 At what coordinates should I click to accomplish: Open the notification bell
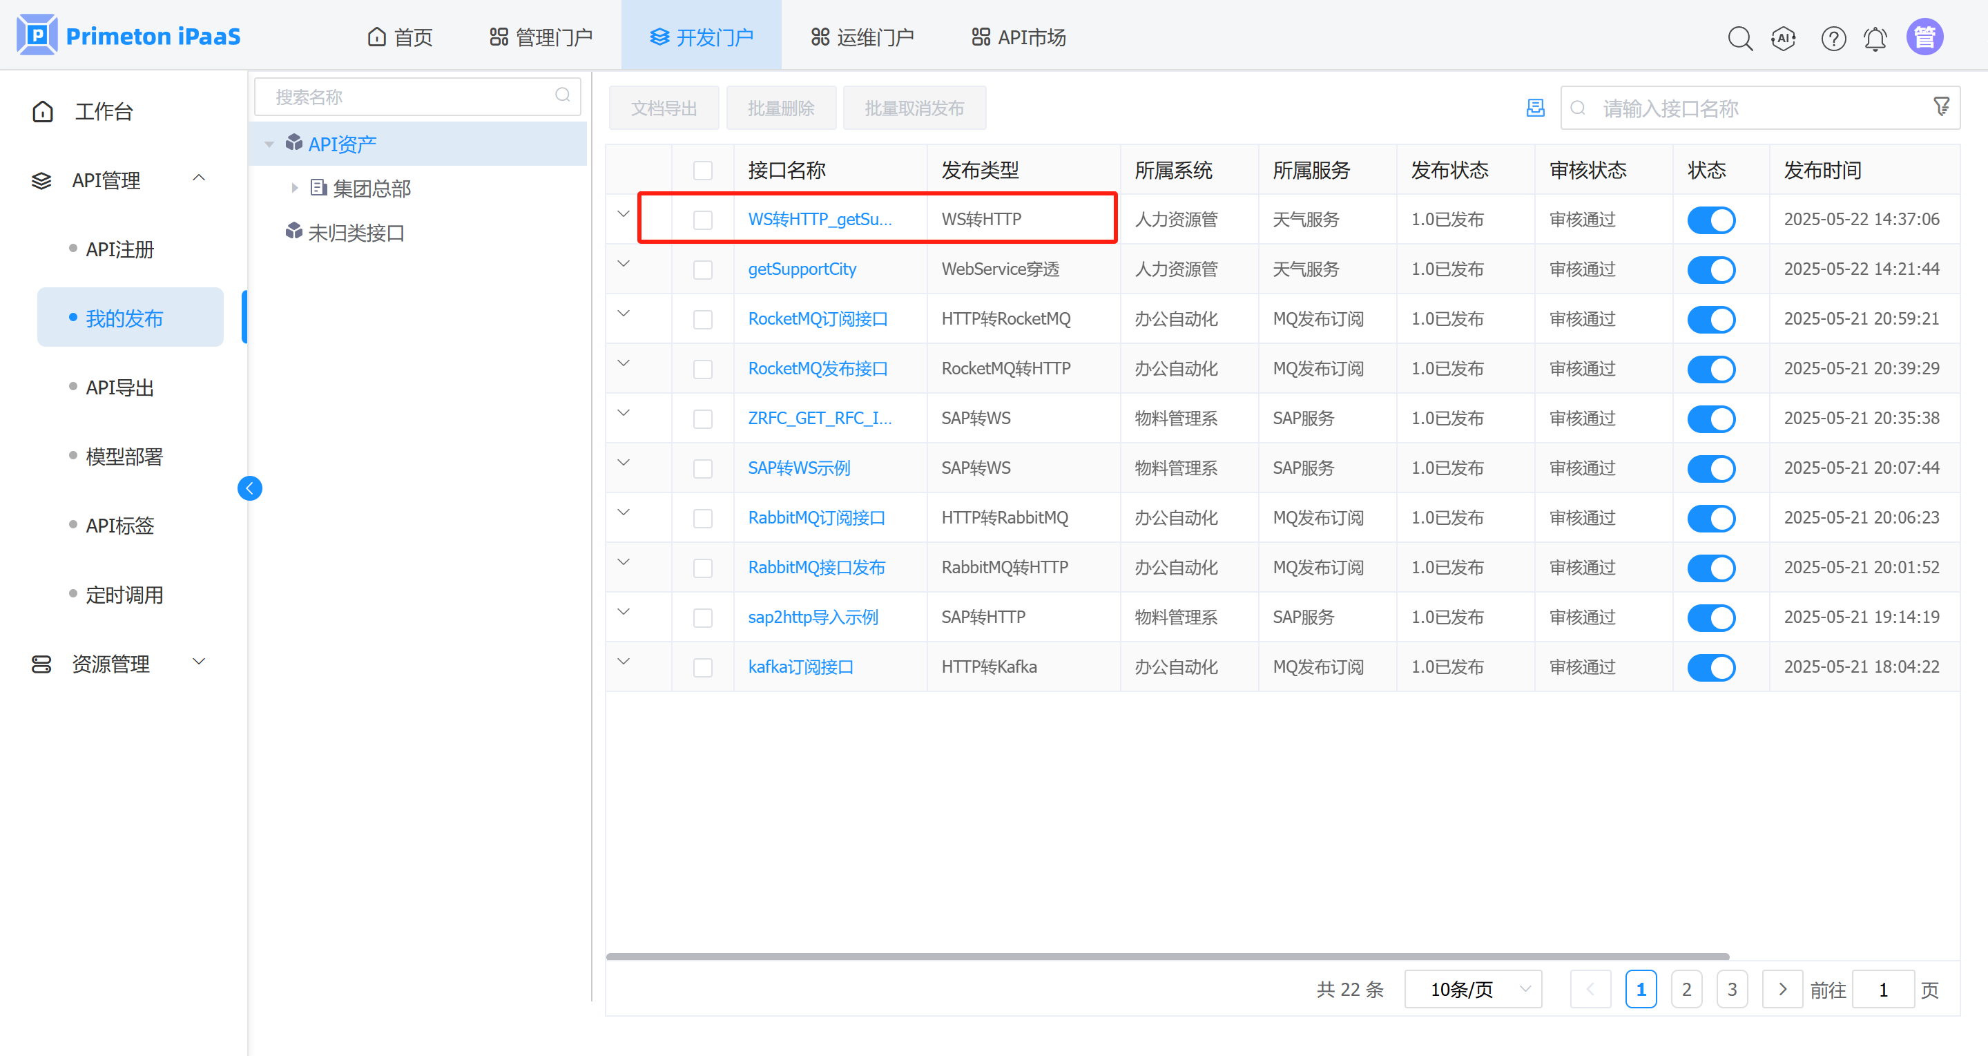tap(1875, 38)
